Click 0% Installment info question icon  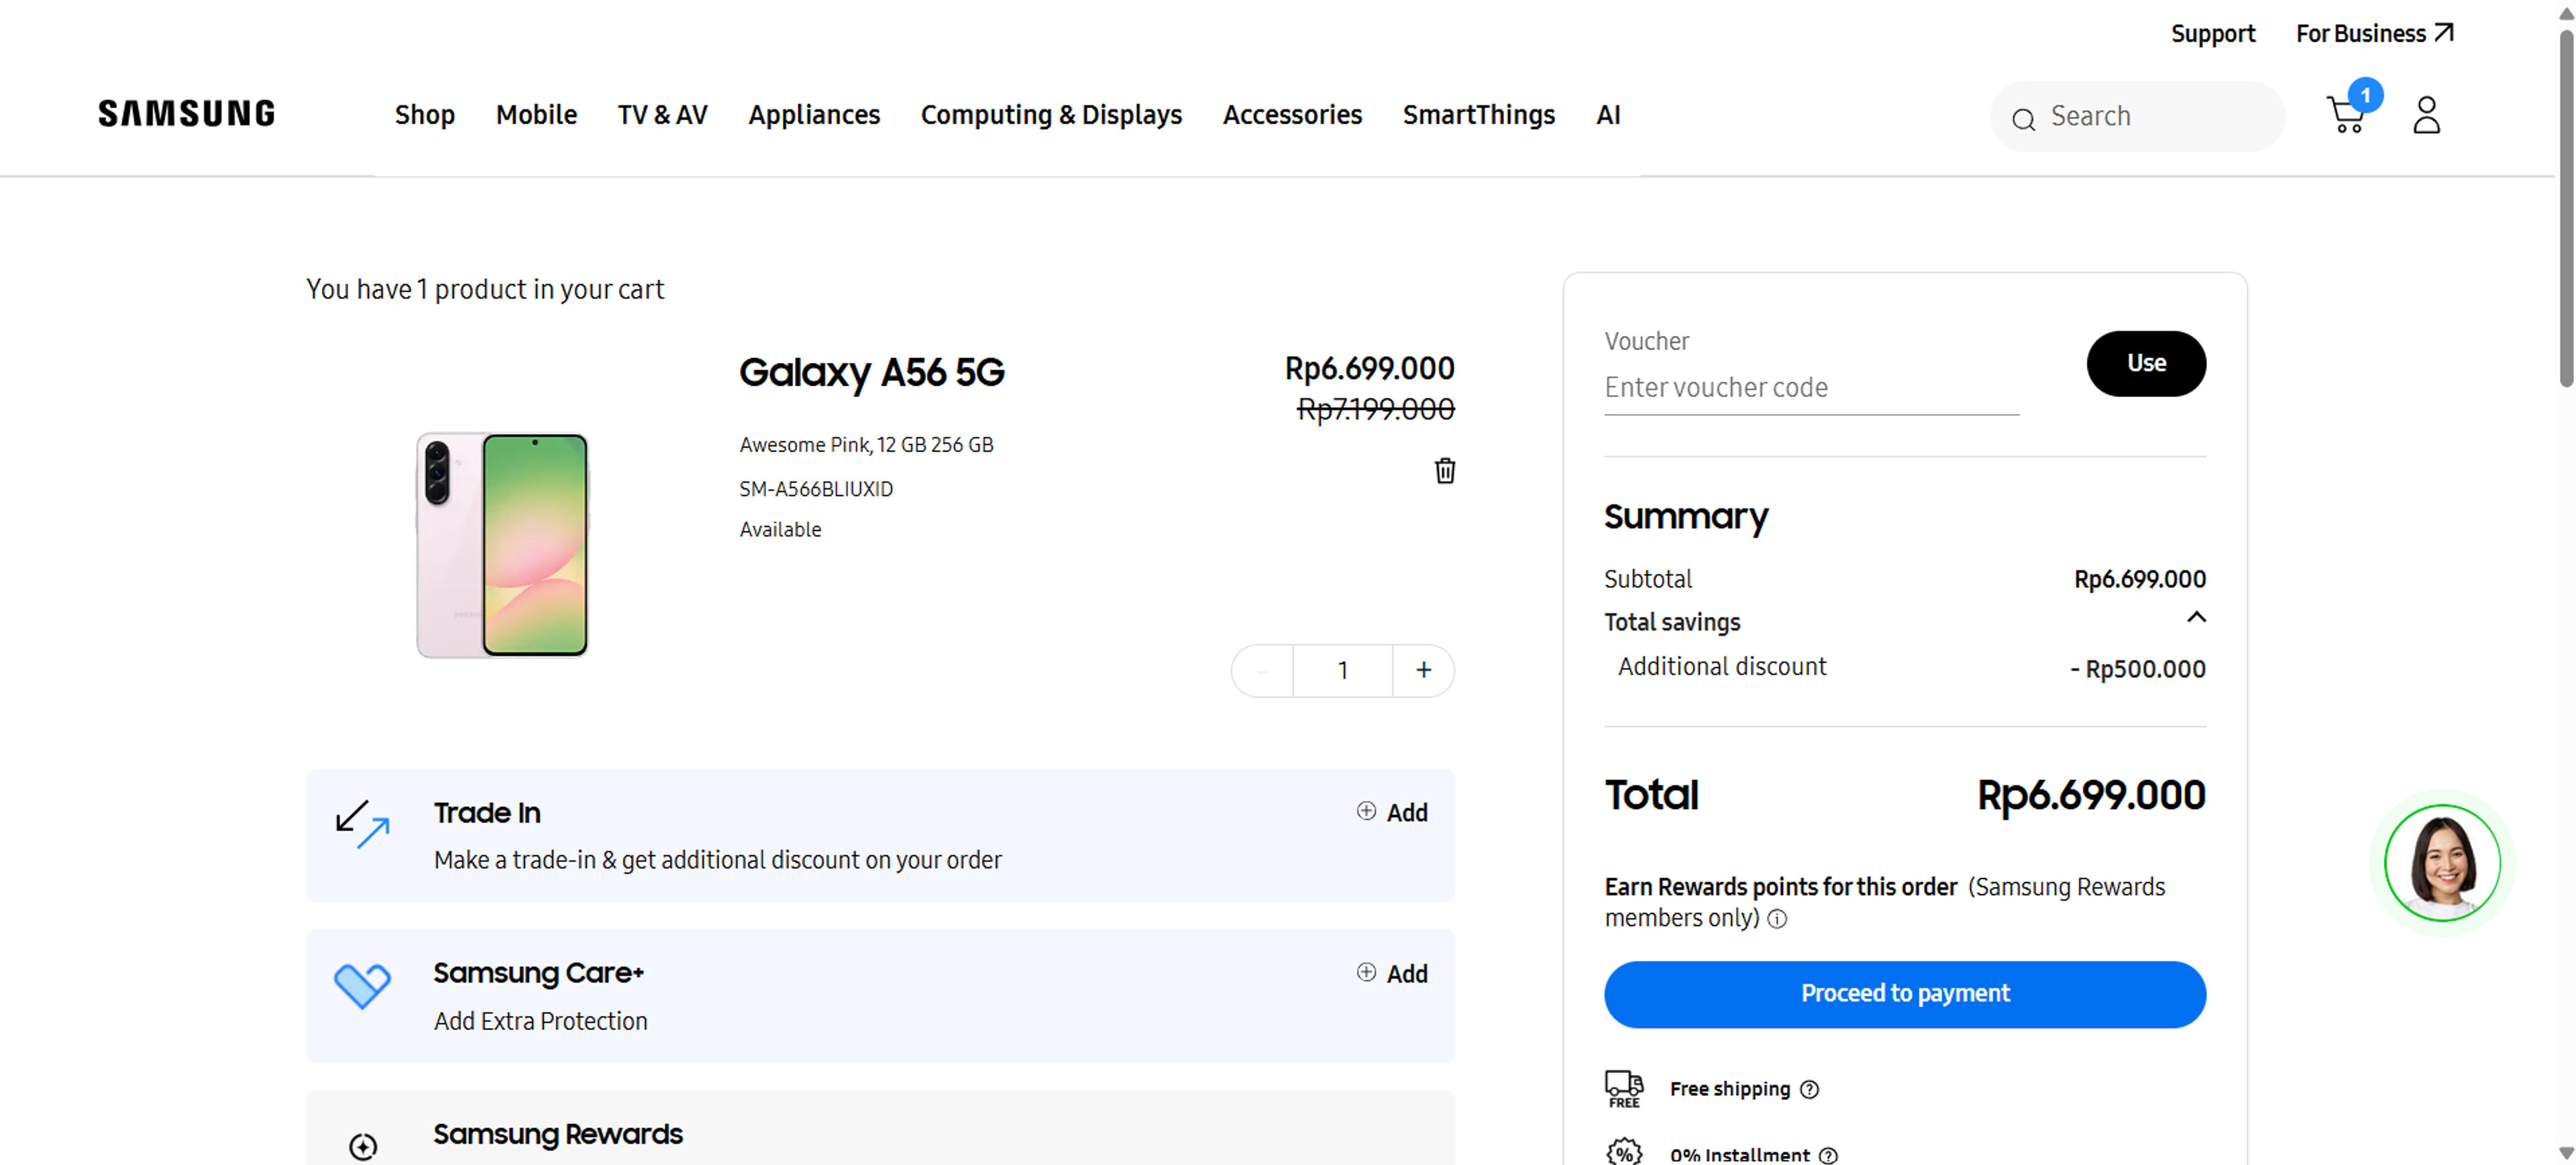(1828, 1155)
